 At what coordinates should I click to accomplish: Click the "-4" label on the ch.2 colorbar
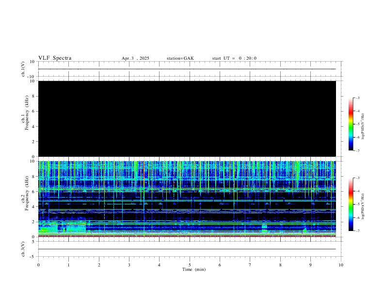coord(357,191)
